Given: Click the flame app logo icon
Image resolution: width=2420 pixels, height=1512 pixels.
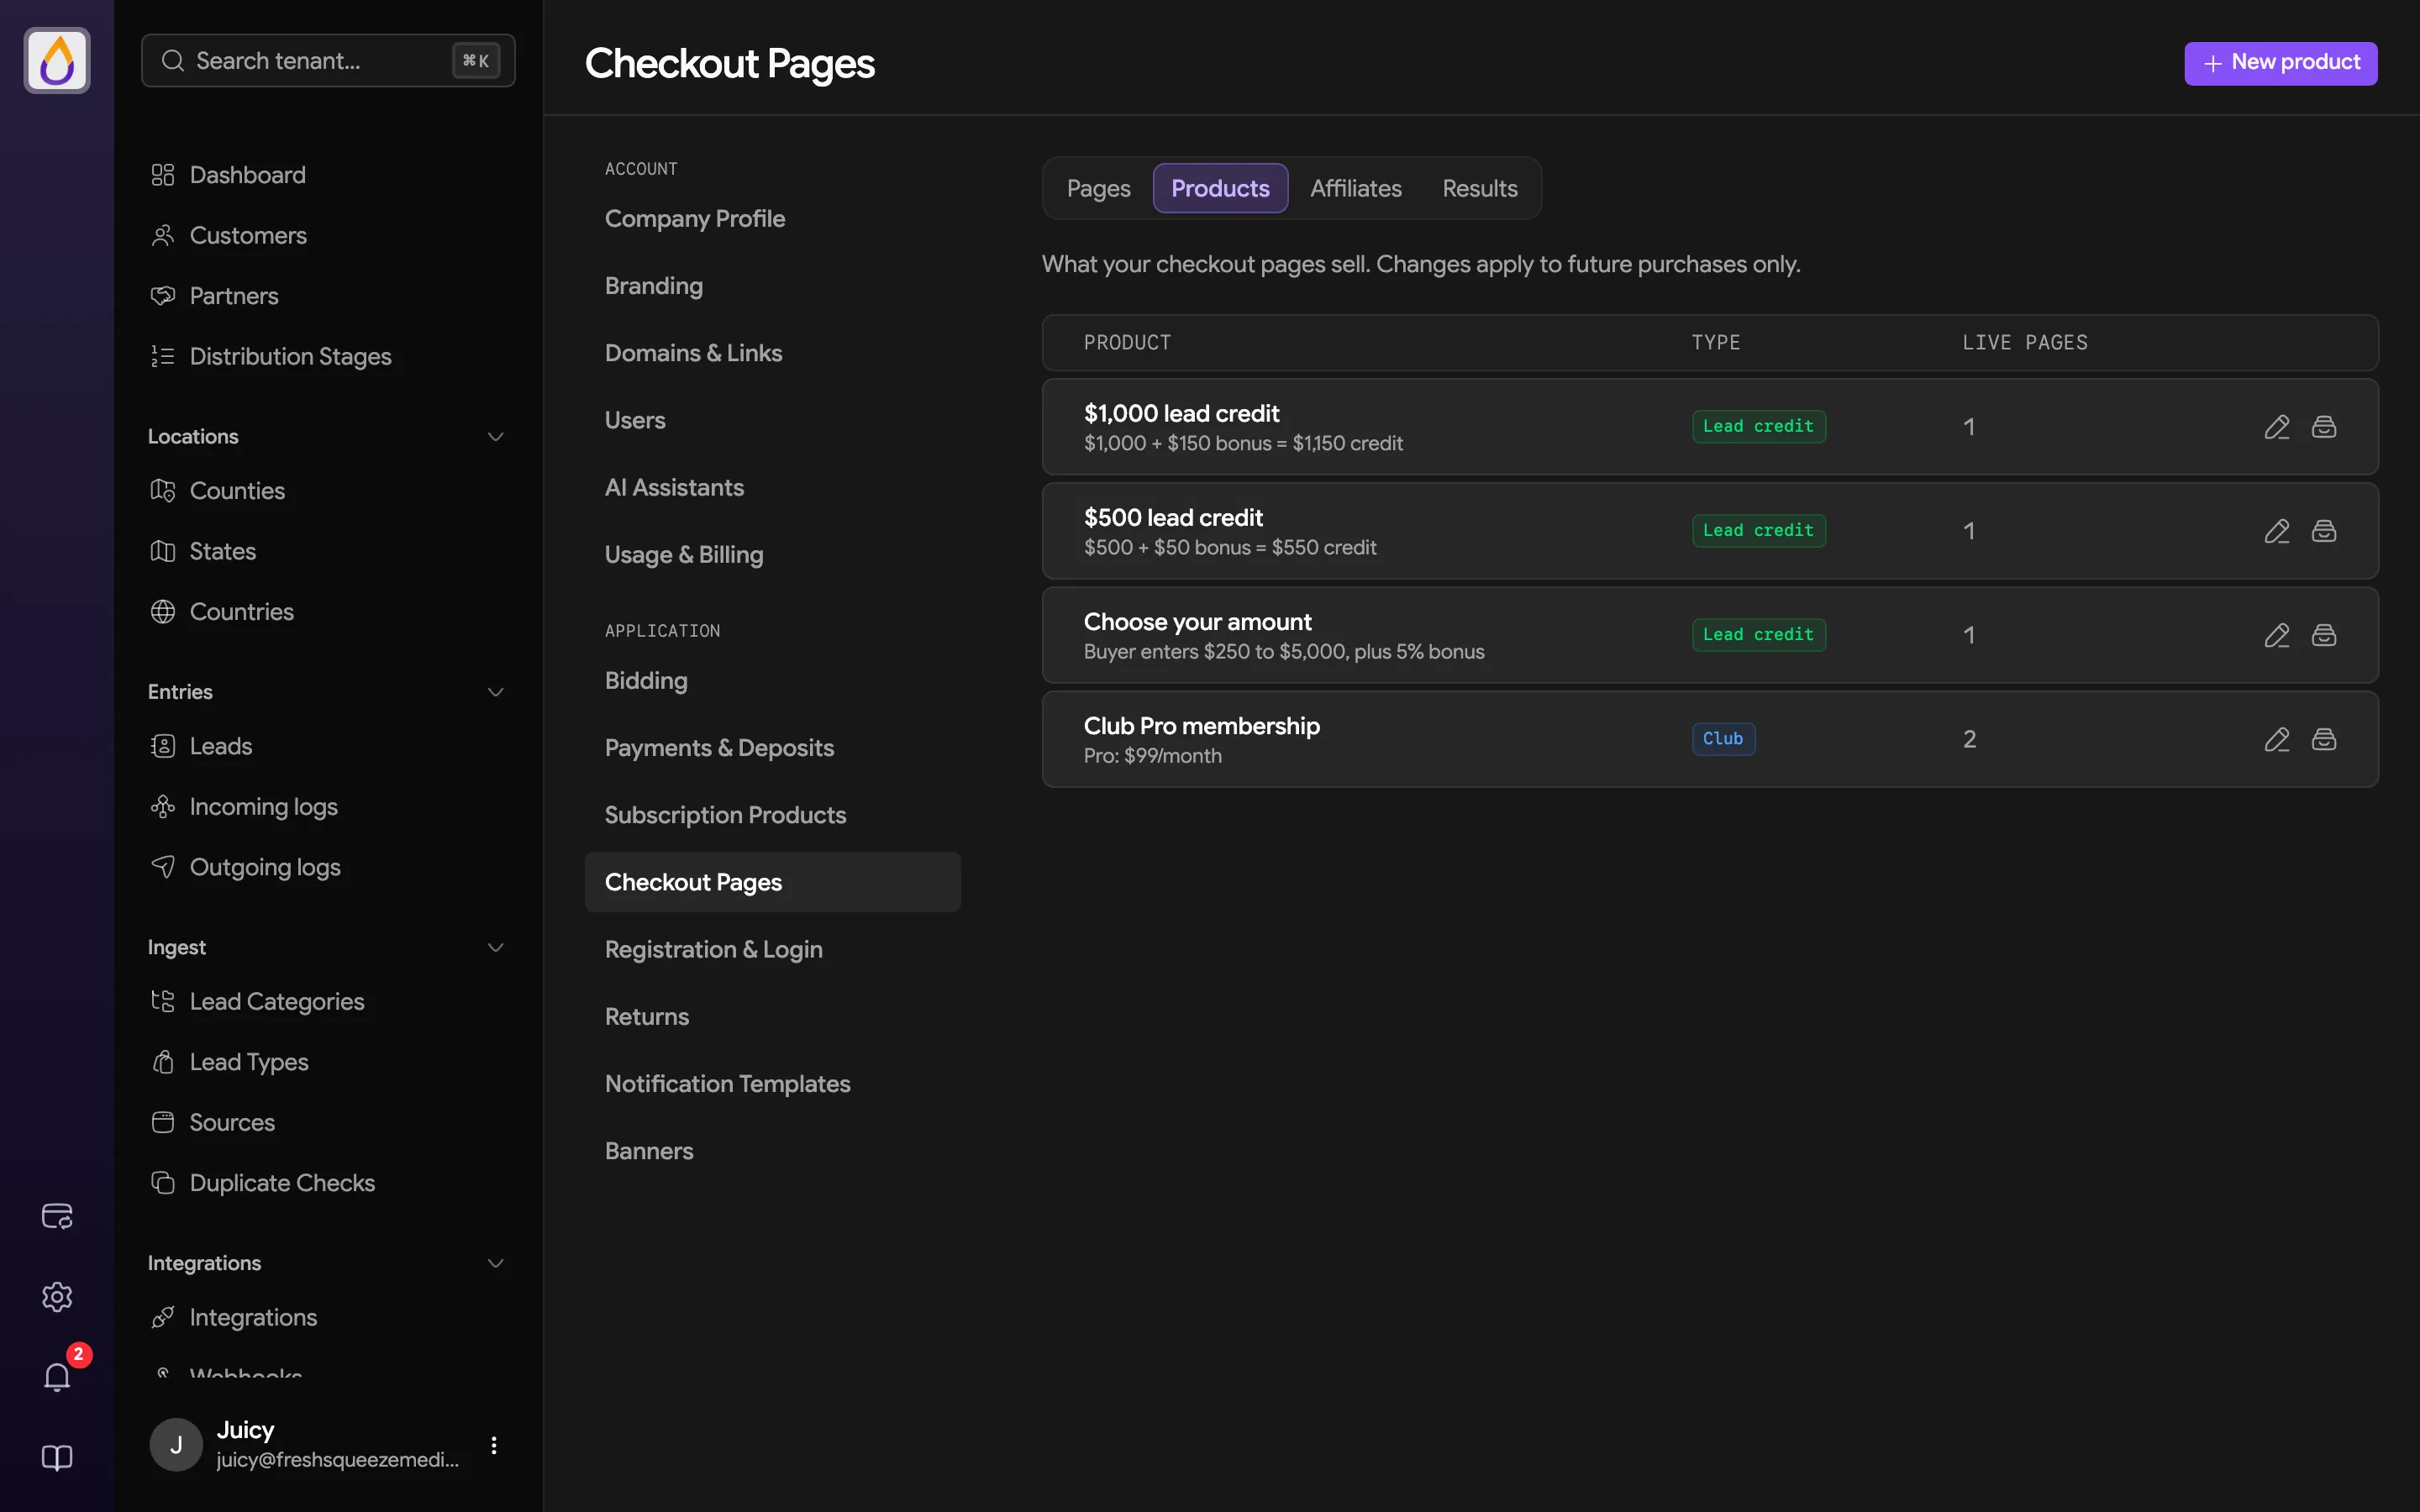Looking at the screenshot, I should 57,61.
